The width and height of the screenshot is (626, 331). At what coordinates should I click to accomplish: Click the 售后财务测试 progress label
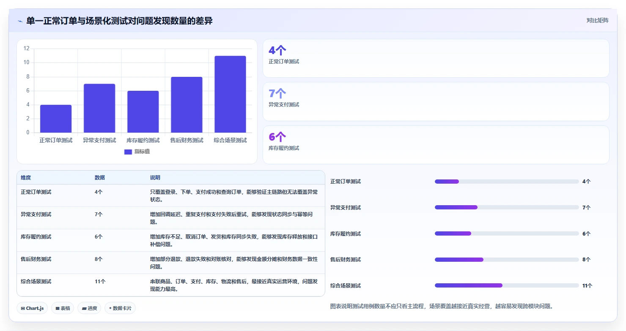(346, 260)
